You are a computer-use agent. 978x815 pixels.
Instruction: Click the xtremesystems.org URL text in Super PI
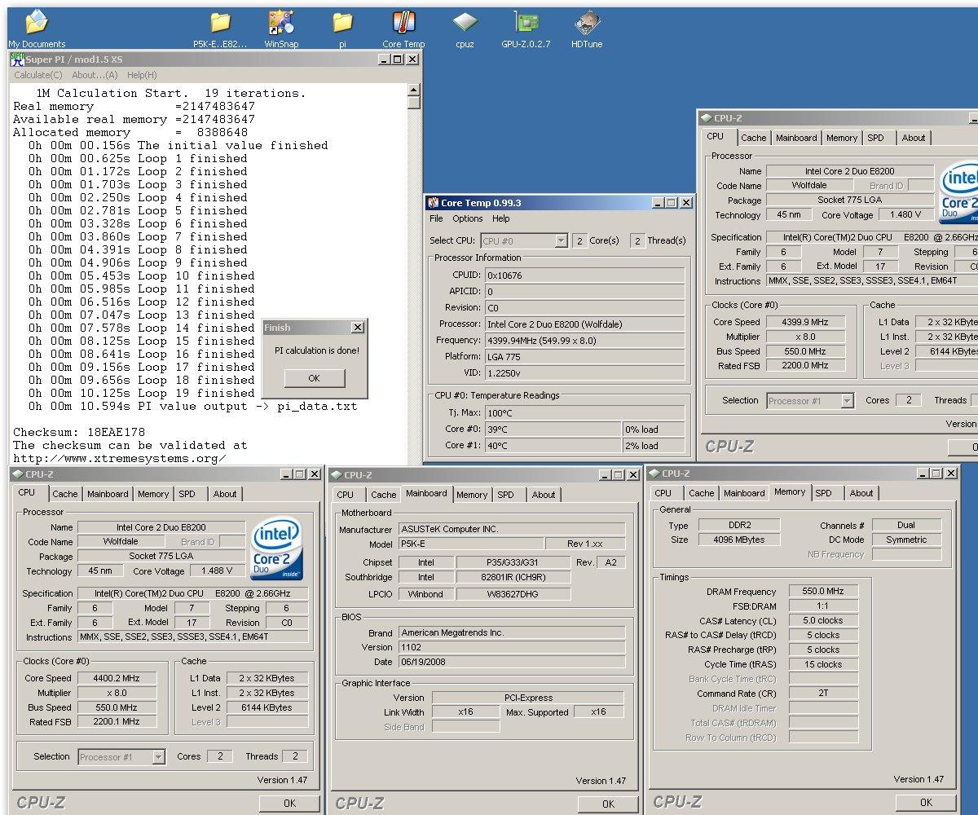pos(119,458)
